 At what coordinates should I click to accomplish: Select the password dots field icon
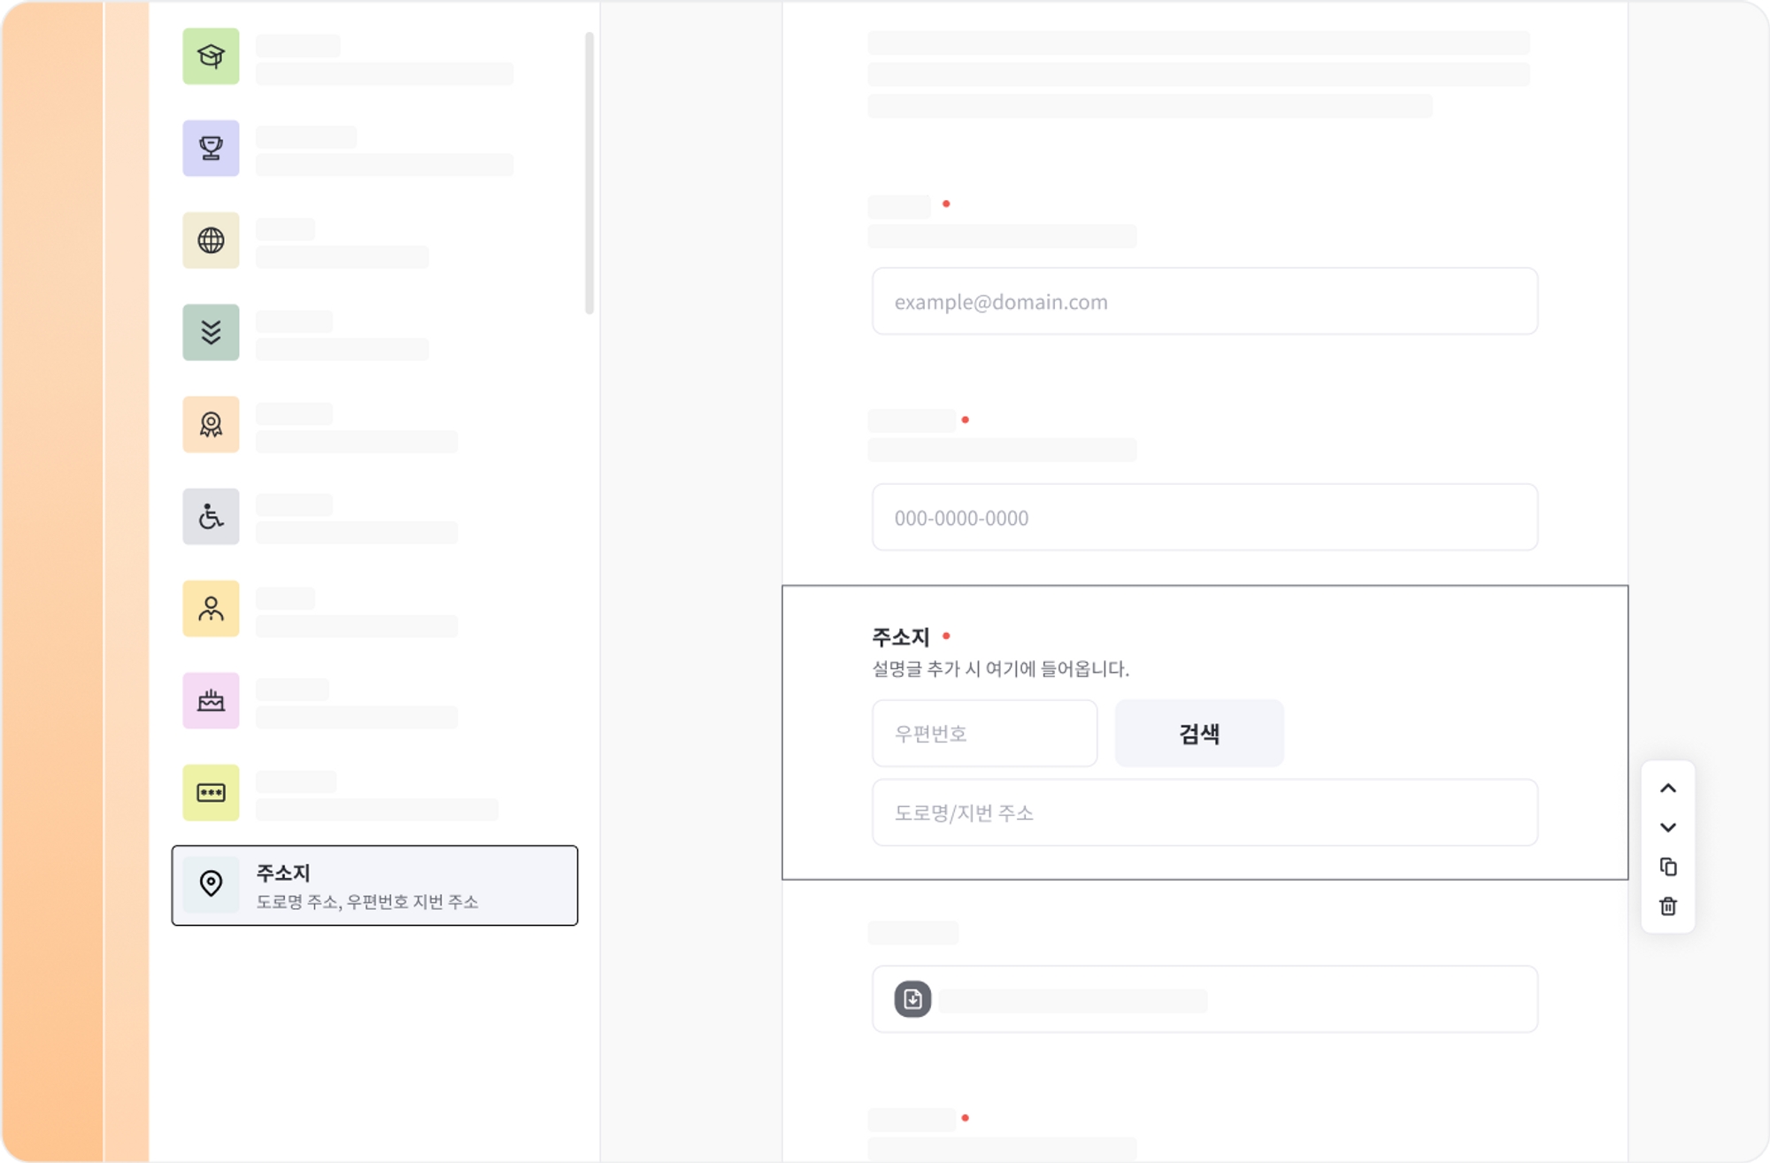click(211, 793)
